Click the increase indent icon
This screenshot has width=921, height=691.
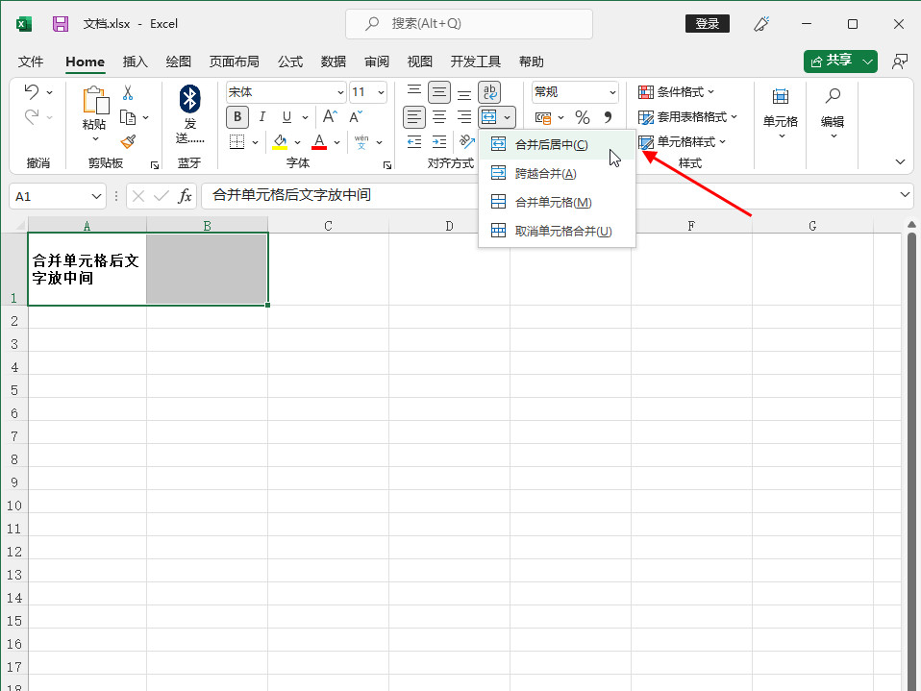point(438,141)
